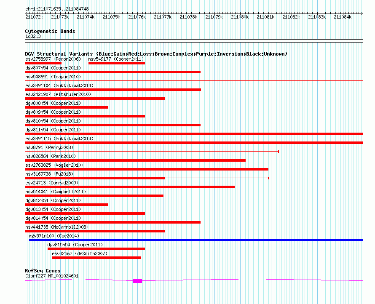375x304 pixels.
Task: Select the nsv8791 (Perry2008) label
Action: pos(49,147)
